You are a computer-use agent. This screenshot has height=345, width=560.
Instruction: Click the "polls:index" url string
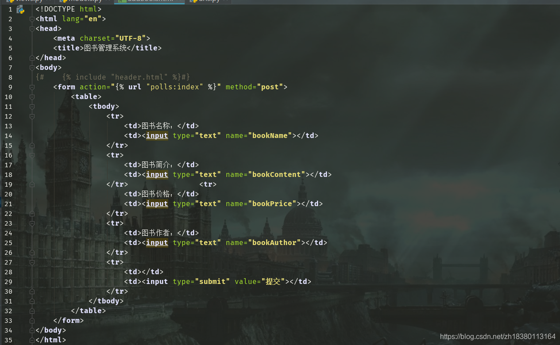175,87
